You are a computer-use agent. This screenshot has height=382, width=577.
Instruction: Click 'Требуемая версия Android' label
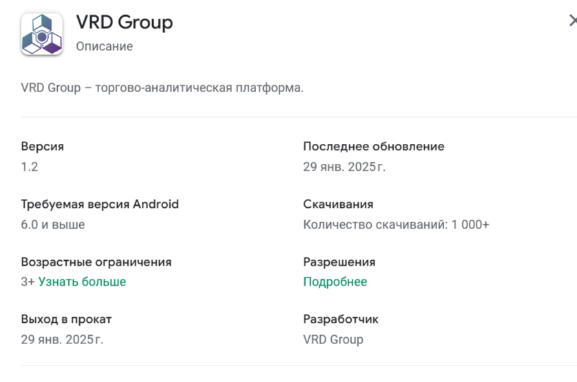click(x=100, y=204)
